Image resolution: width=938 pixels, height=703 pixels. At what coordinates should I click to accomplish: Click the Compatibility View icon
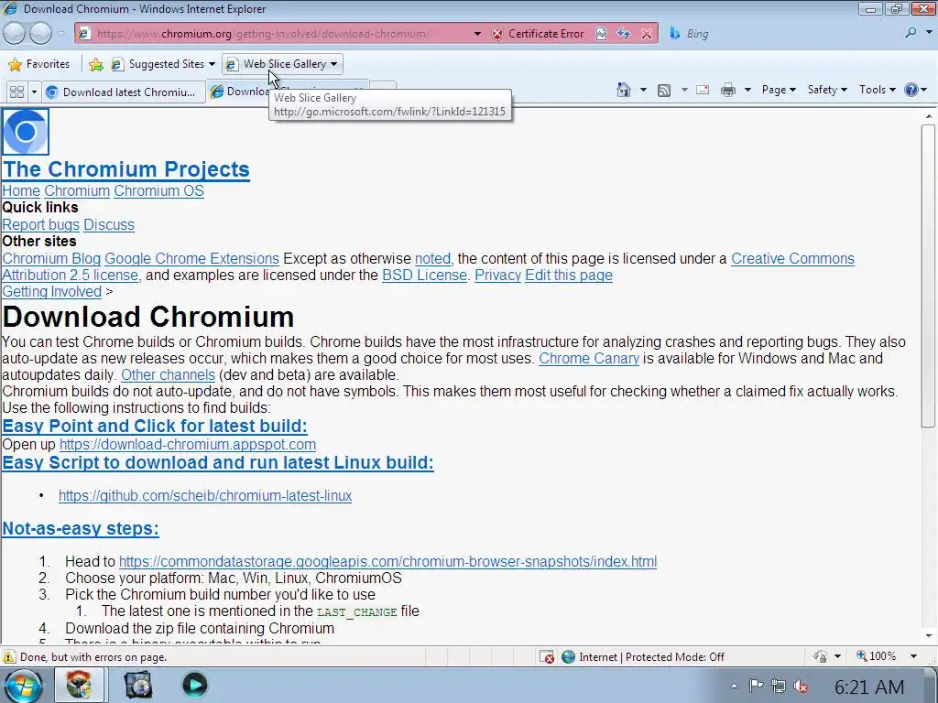(x=601, y=34)
